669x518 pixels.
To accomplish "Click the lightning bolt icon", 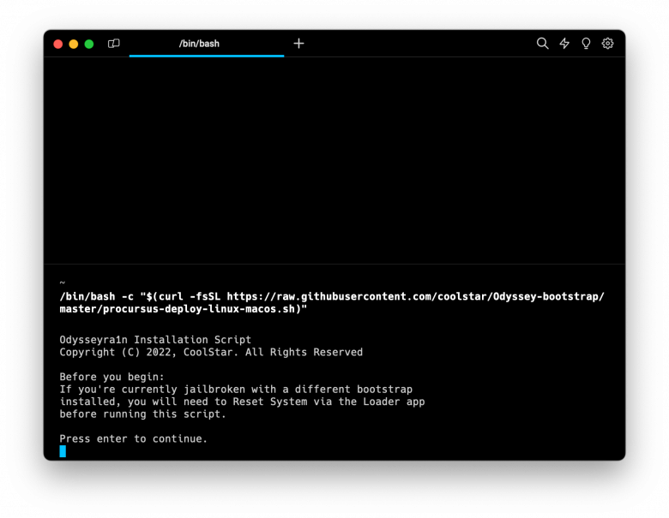I will click(x=564, y=44).
